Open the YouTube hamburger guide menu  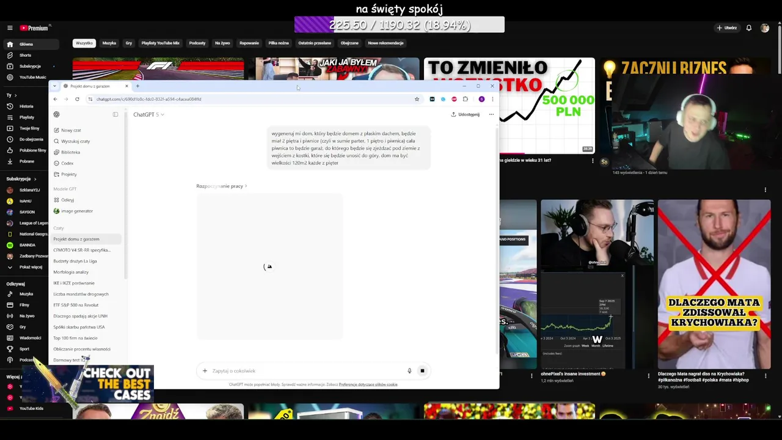click(x=10, y=28)
